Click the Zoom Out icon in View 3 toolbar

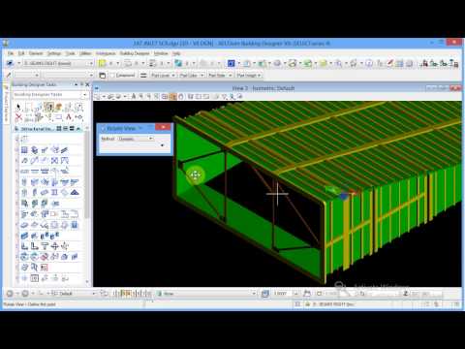pyautogui.click(x=149, y=96)
